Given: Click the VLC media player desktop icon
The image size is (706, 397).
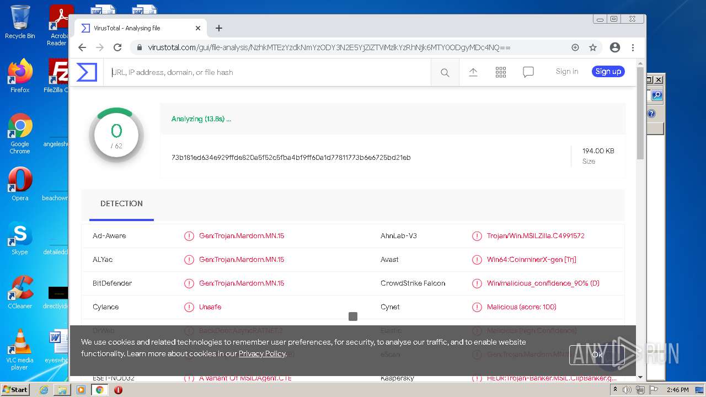Looking at the screenshot, I should point(20,350).
